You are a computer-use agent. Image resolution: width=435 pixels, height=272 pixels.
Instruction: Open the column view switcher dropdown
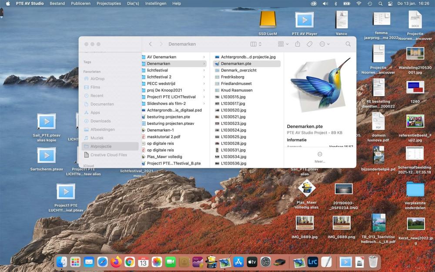pos(256,44)
